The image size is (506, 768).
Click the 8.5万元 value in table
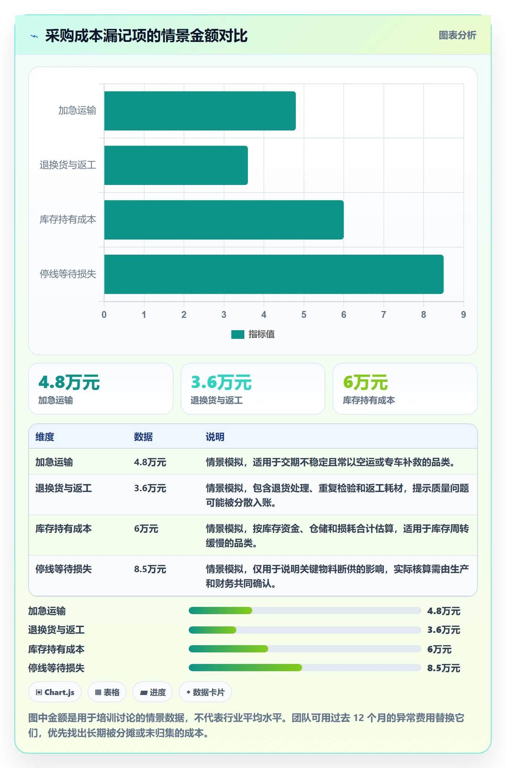pos(150,569)
